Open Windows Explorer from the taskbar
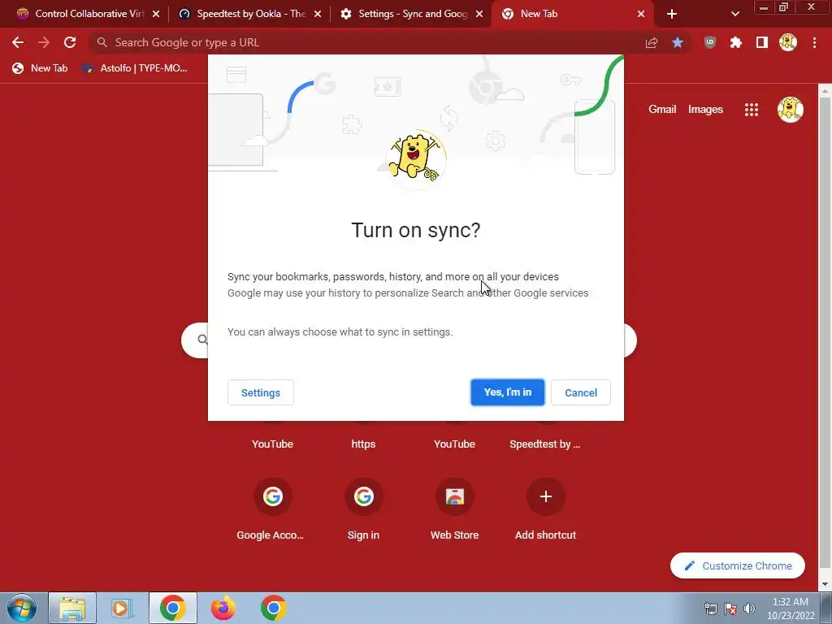The image size is (832, 624). tap(72, 608)
